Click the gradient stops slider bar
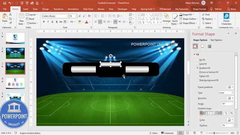This screenshot has height=135, width=240. tap(211, 113)
